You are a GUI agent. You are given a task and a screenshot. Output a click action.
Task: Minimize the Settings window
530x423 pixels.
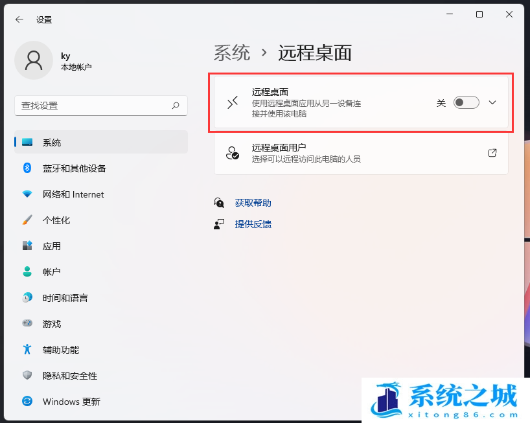[450, 14]
